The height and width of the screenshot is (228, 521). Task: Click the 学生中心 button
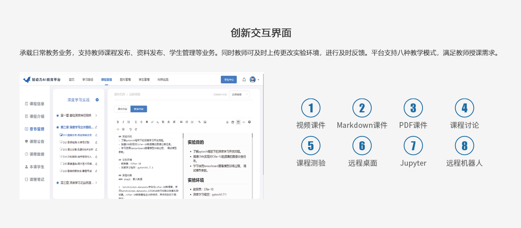pos(229,80)
